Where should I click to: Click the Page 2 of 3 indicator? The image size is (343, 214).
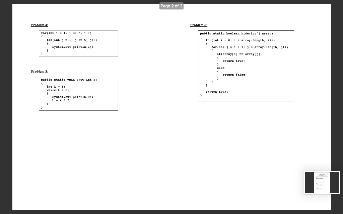171,6
